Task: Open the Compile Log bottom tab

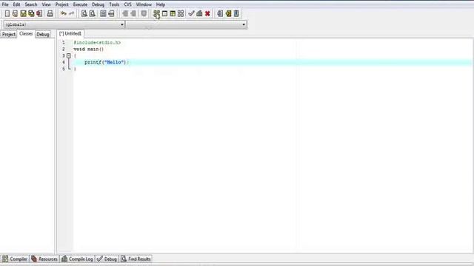Action: pyautogui.click(x=77, y=259)
